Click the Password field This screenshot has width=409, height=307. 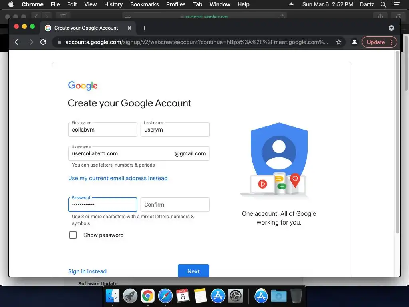click(x=103, y=205)
